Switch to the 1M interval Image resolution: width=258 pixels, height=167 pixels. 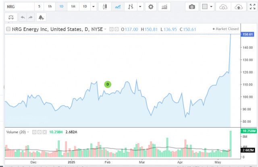click(x=73, y=6)
